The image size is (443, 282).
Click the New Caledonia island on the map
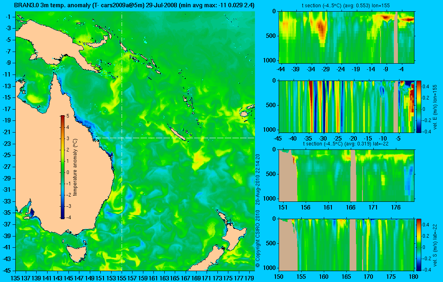177,134
